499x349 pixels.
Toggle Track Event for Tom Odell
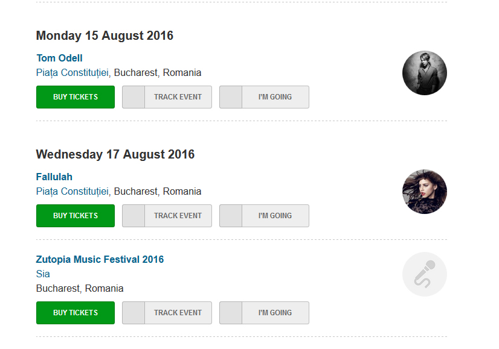pos(167,97)
